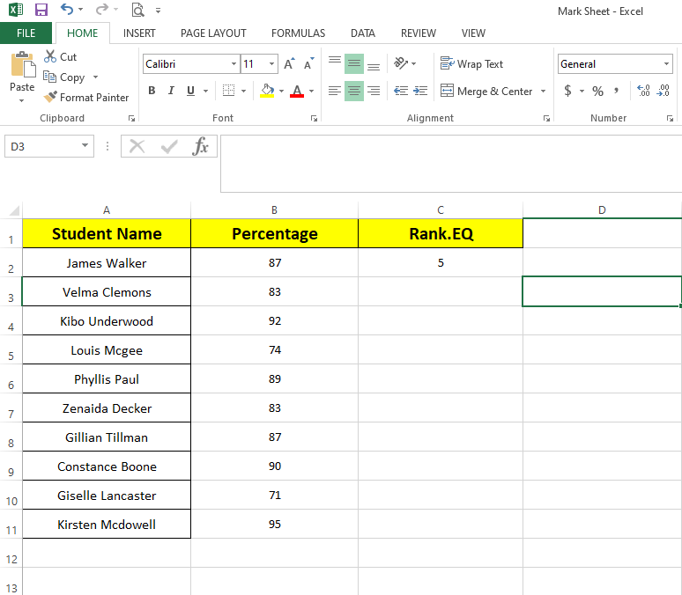Toggle Align Left horizontal alignment

pos(335,91)
